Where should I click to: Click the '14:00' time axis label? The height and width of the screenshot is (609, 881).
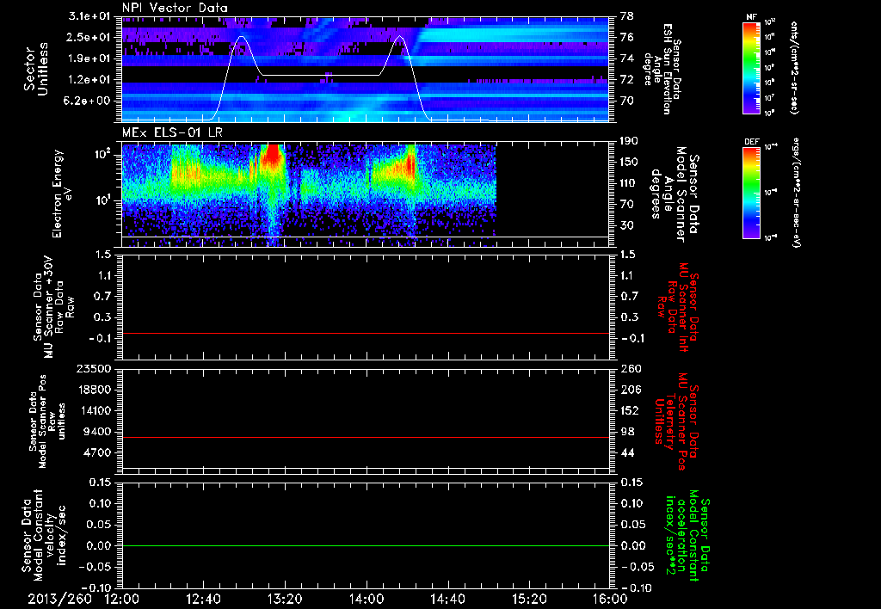point(367,599)
